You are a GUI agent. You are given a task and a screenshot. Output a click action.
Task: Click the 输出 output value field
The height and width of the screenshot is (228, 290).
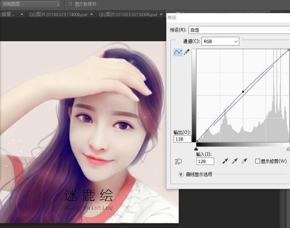(x=182, y=139)
